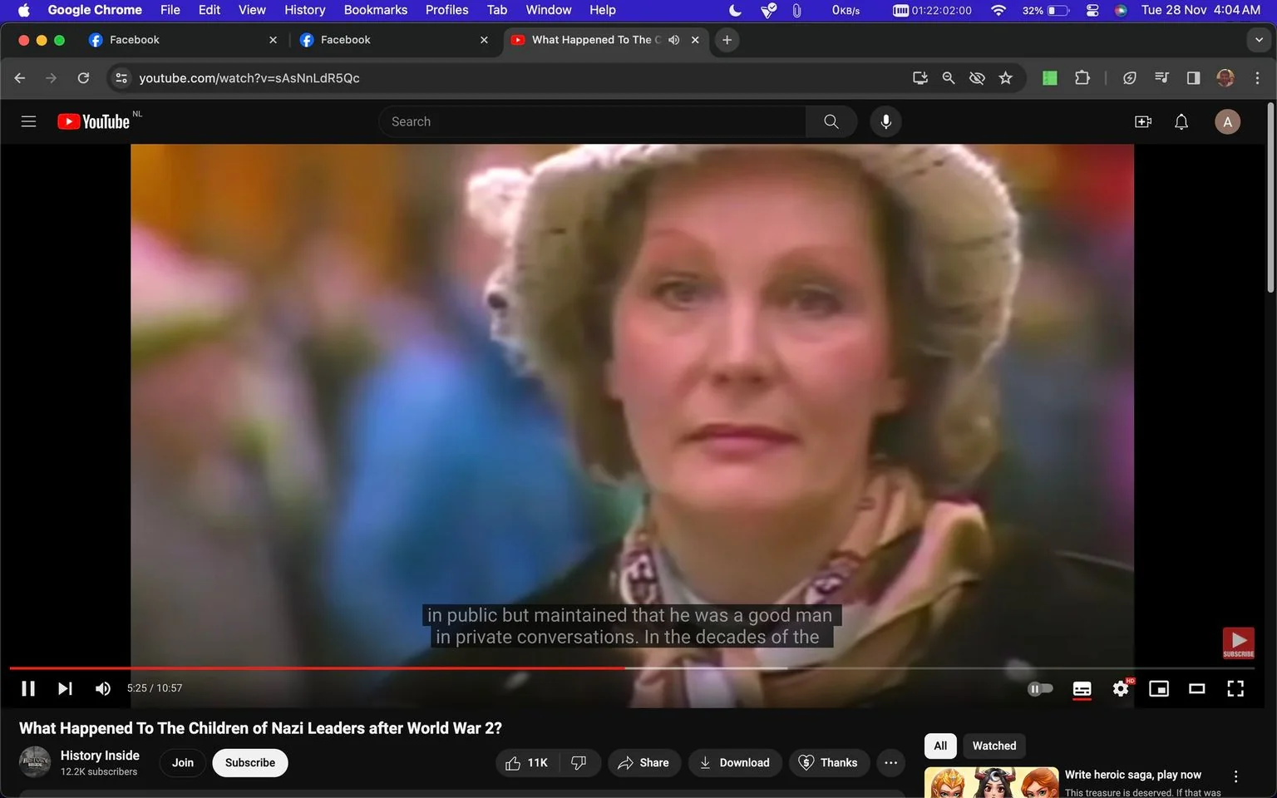Click the video progress bar
The width and height of the screenshot is (1277, 798).
pos(632,667)
